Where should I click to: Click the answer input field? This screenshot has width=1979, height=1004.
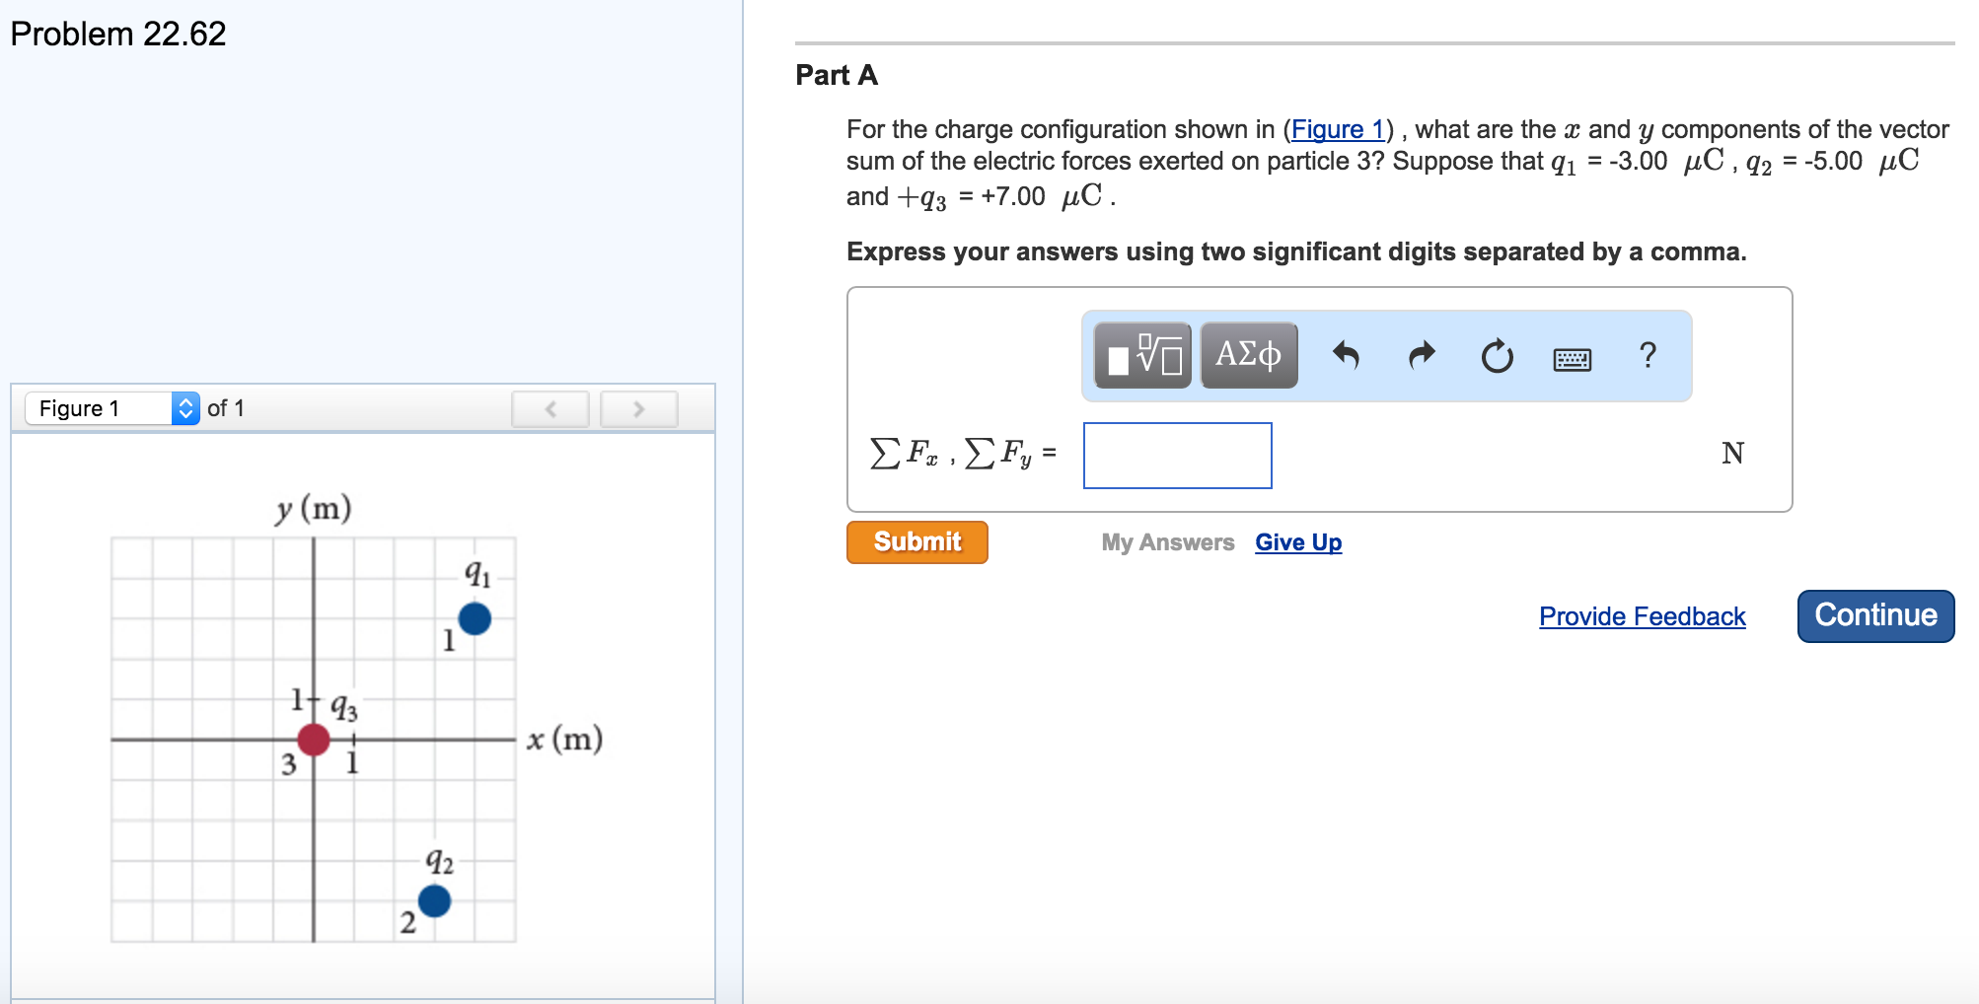[1177, 456]
